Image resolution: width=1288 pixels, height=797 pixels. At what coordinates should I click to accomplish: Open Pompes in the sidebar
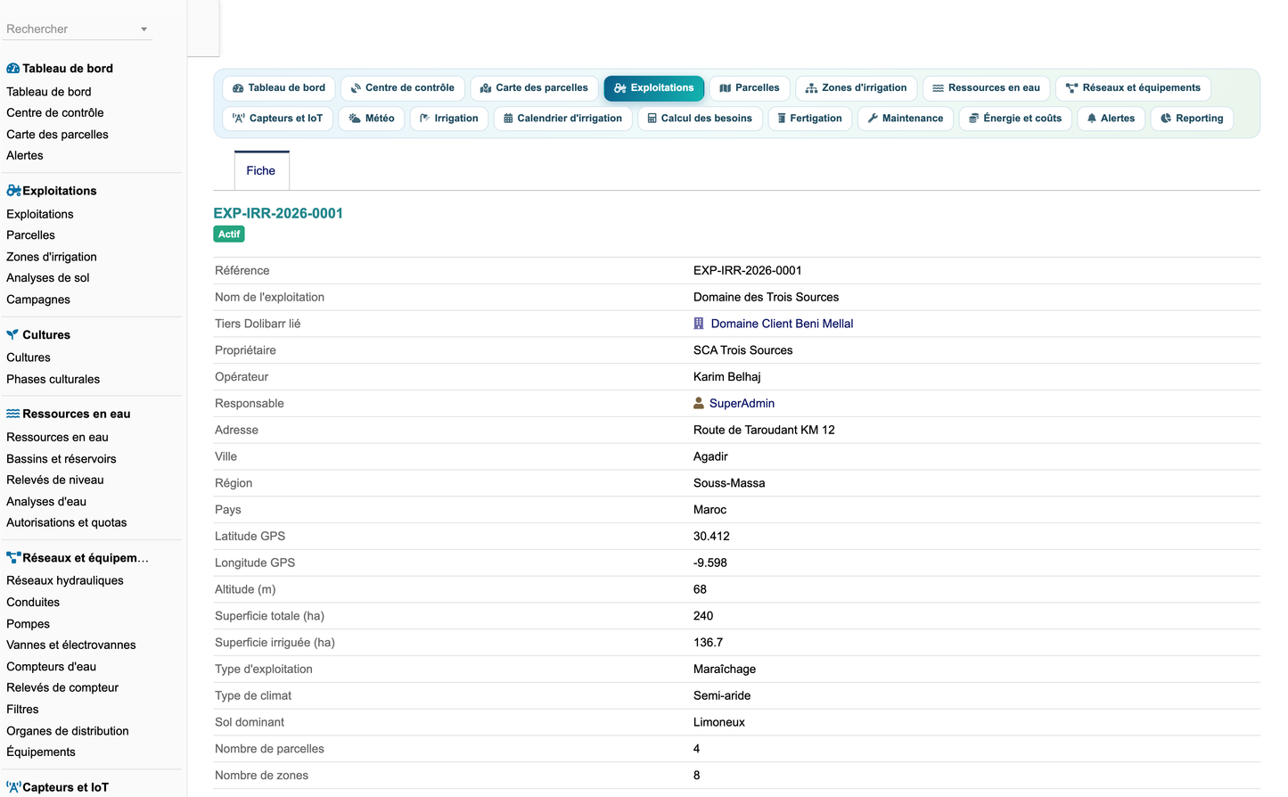pos(29,624)
